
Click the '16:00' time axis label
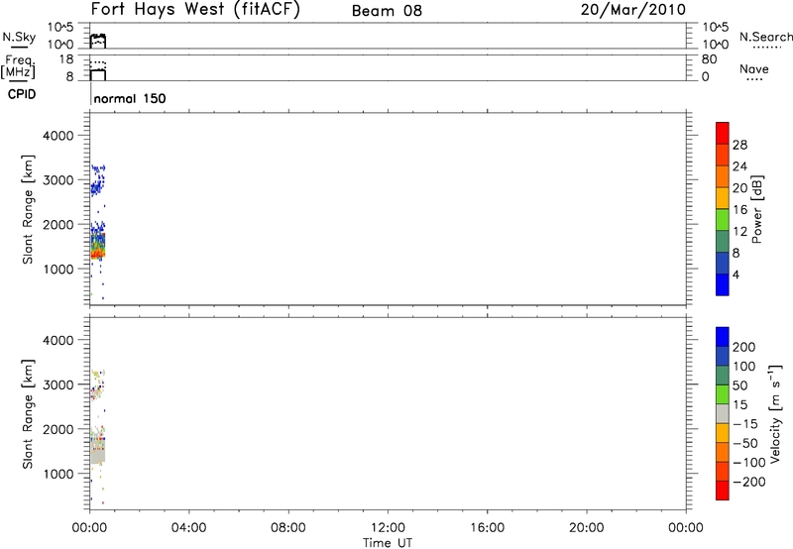pos(487,528)
